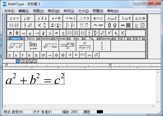Insert the not-equal symbol
The image size is (163, 116).
point(56,33)
